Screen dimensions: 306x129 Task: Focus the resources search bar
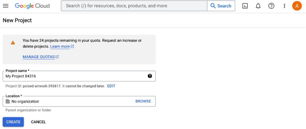coord(134,6)
